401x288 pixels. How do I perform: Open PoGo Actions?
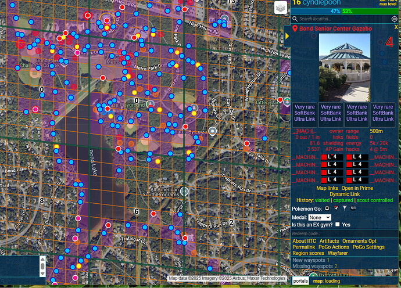tap(334, 247)
